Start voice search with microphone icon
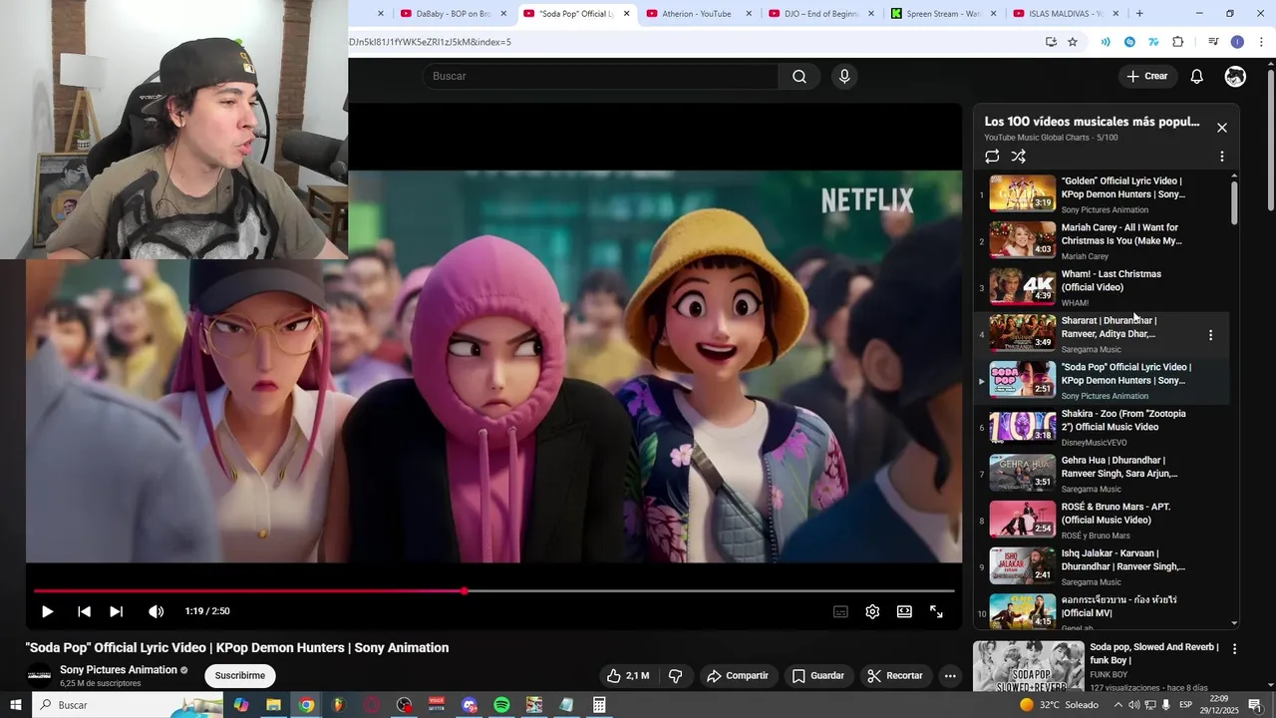Image resolution: width=1276 pixels, height=718 pixels. pos(844,77)
